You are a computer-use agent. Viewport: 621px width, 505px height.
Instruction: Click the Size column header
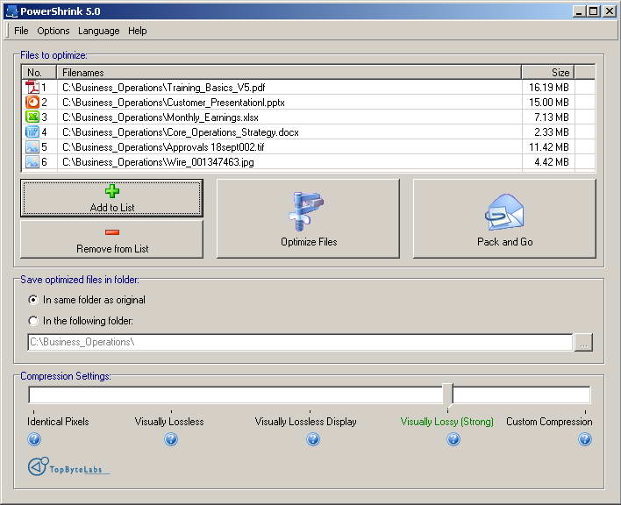547,73
